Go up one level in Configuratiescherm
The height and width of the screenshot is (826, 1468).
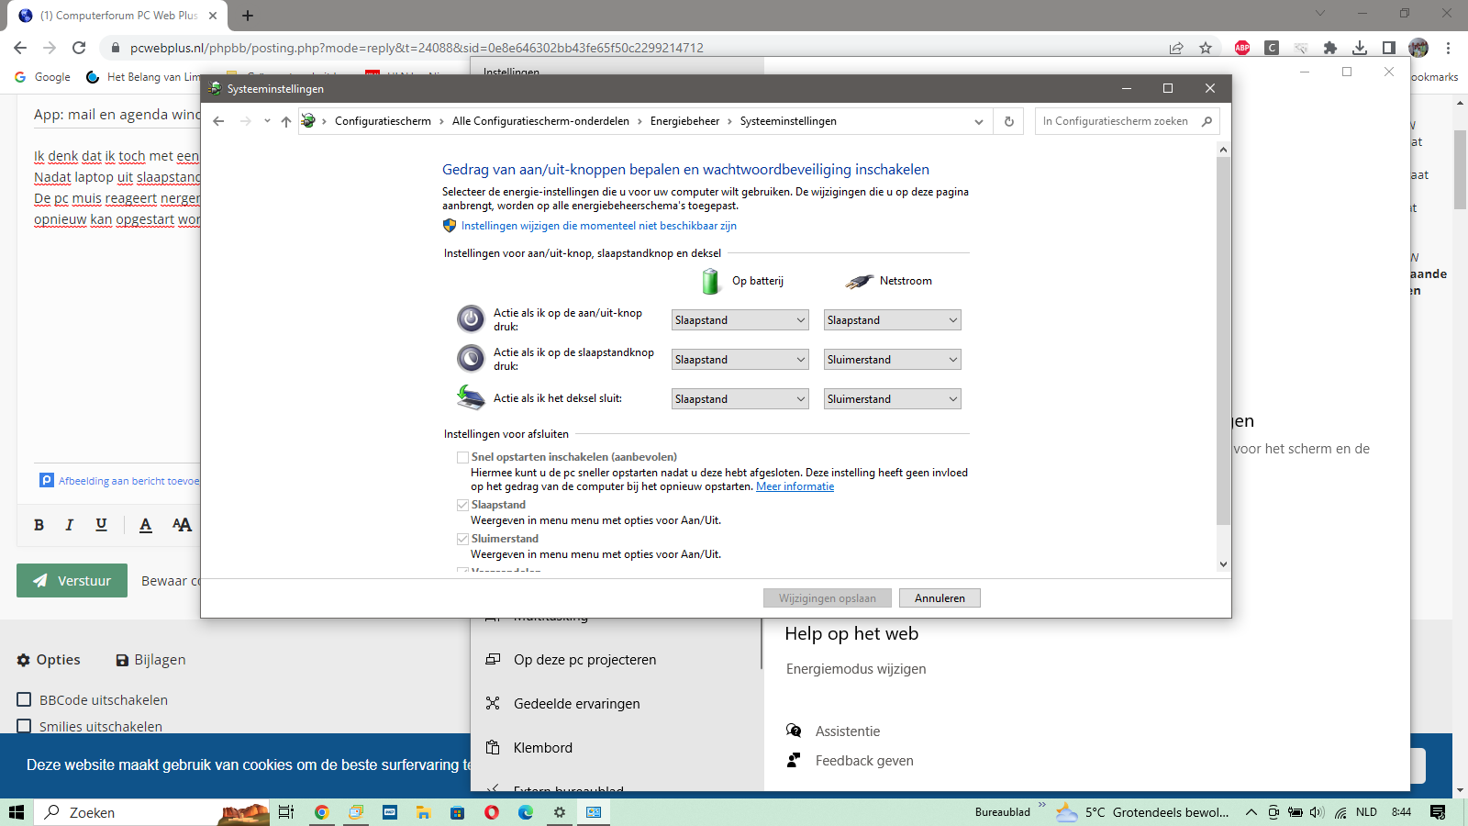[x=286, y=121]
